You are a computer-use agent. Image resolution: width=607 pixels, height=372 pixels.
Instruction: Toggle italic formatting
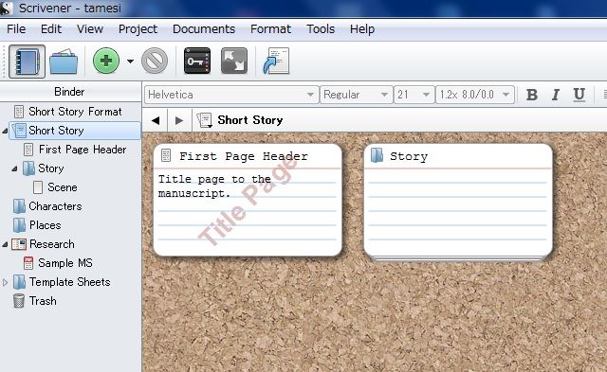point(556,95)
